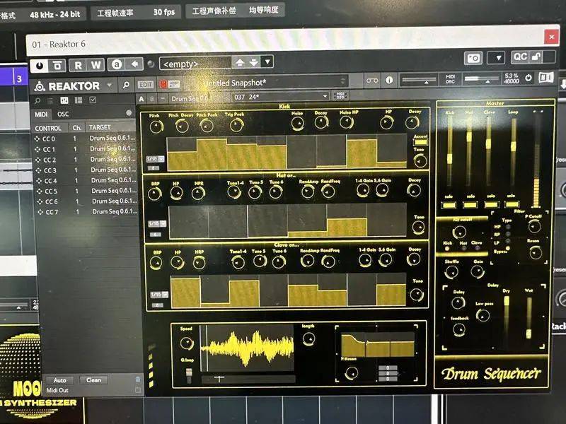Click the MIDI OSC icon right of snapshot selector

tap(340, 95)
